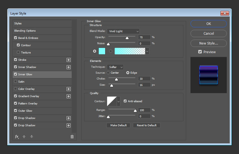Open the fx effects menu icon

17,137
